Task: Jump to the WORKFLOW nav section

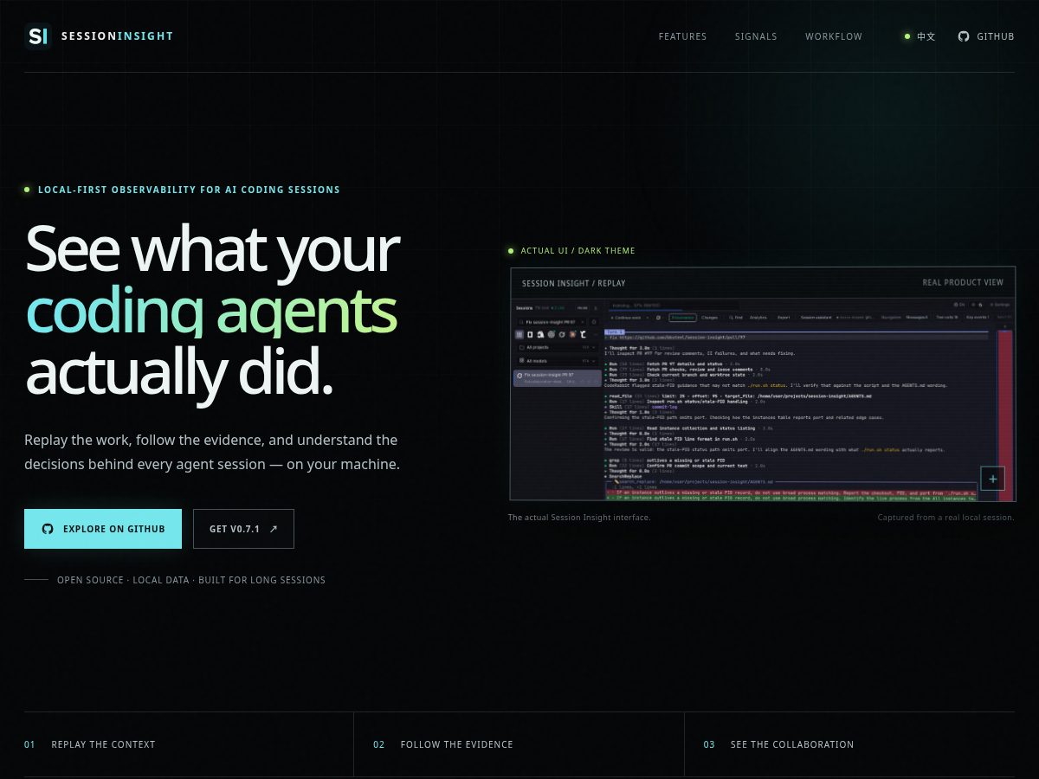Action: point(834,36)
